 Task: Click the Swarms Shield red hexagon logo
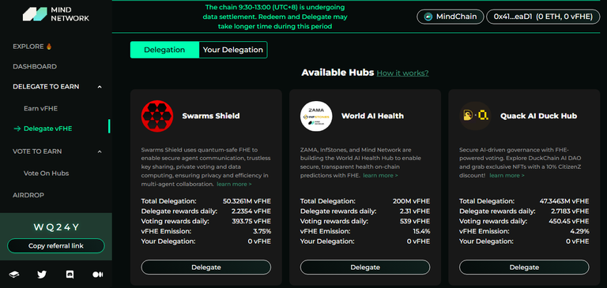pyautogui.click(x=157, y=115)
